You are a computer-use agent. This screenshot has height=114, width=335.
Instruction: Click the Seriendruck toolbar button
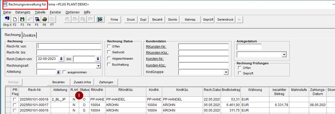(x=225, y=20)
